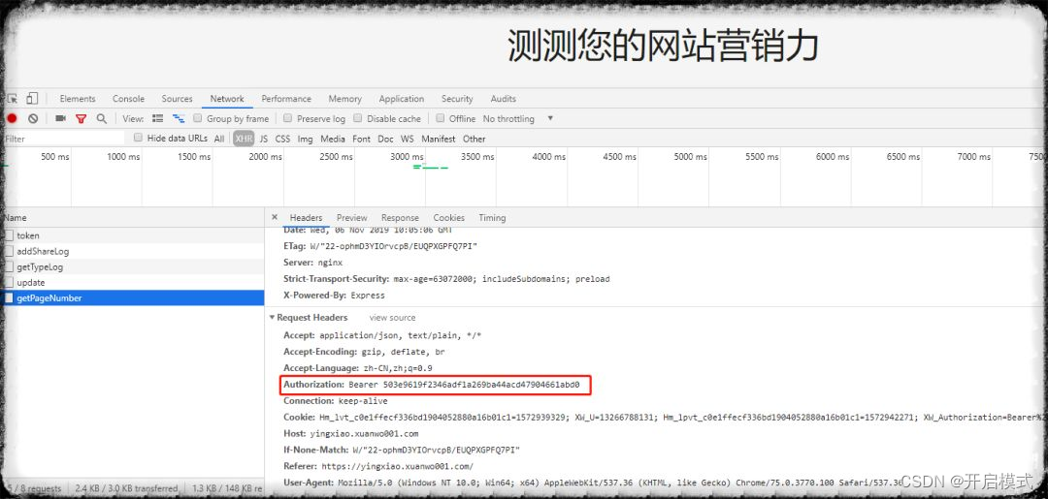This screenshot has height=499, width=1048.
Task: Click the Name column header
Action: (132, 218)
